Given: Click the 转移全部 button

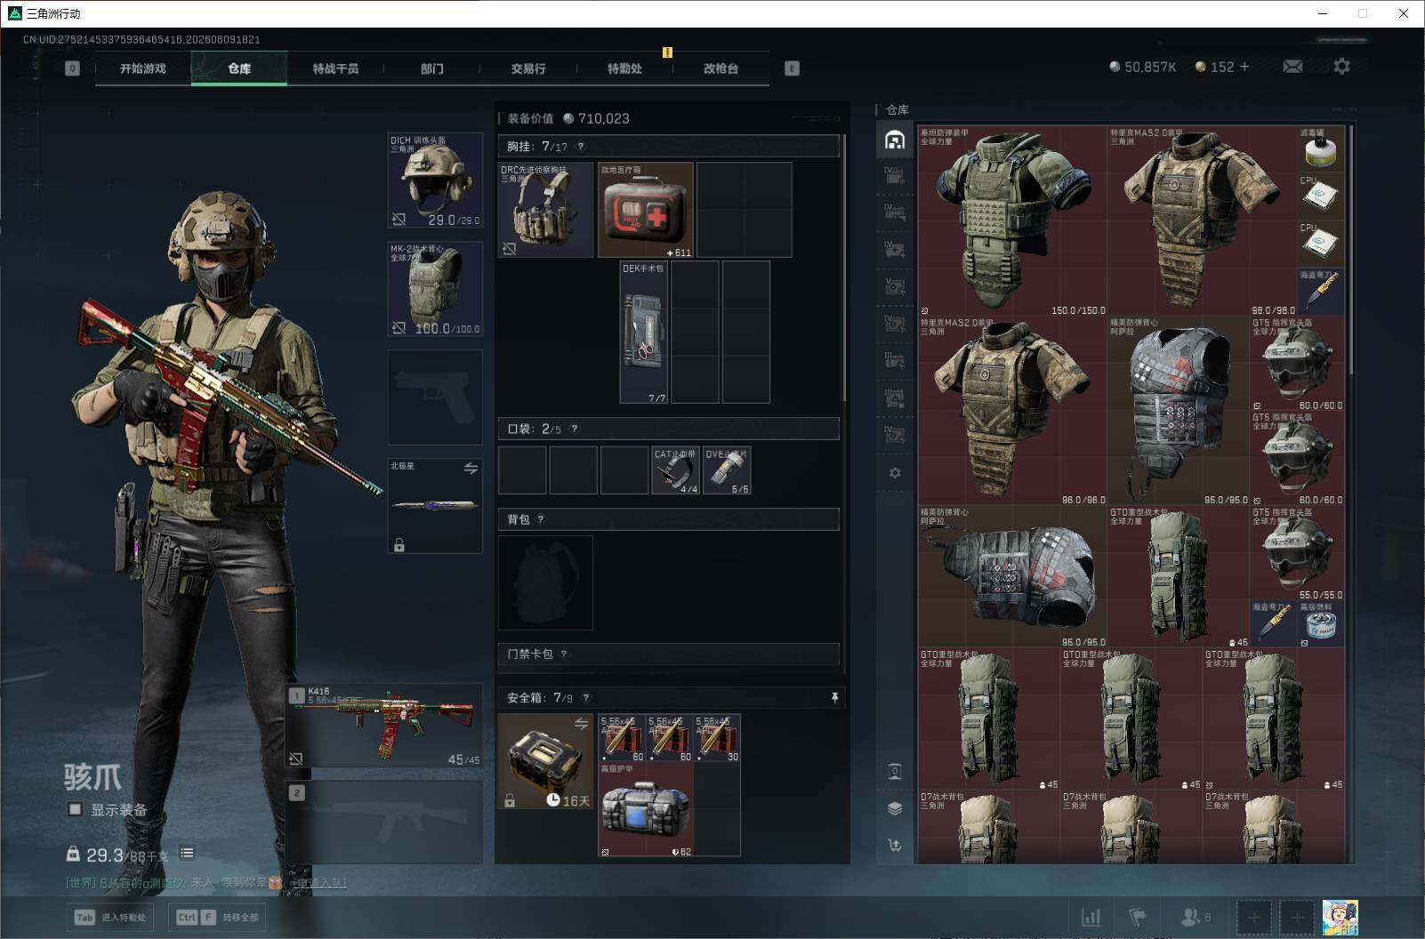Looking at the screenshot, I should (218, 917).
